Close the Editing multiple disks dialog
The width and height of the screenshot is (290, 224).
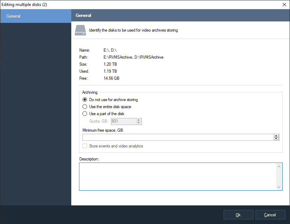pyautogui.click(x=284, y=5)
